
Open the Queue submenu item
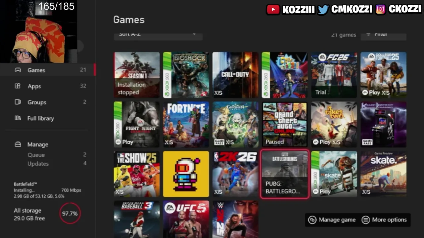[x=36, y=155]
